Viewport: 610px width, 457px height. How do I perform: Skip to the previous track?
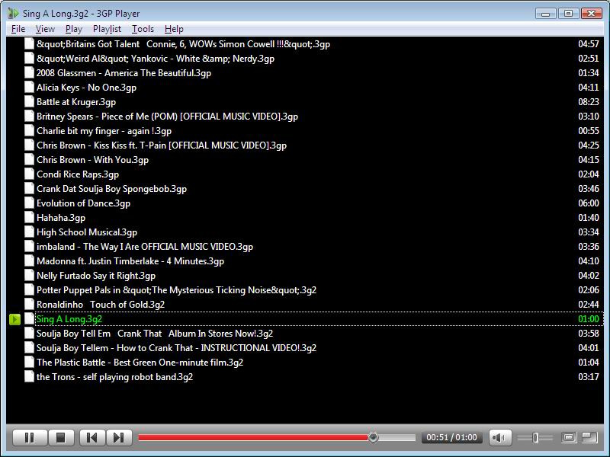coord(92,437)
